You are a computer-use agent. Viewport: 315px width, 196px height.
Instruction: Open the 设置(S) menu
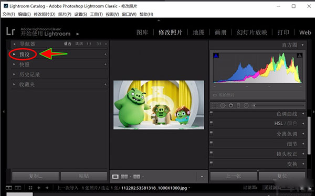click(80, 14)
